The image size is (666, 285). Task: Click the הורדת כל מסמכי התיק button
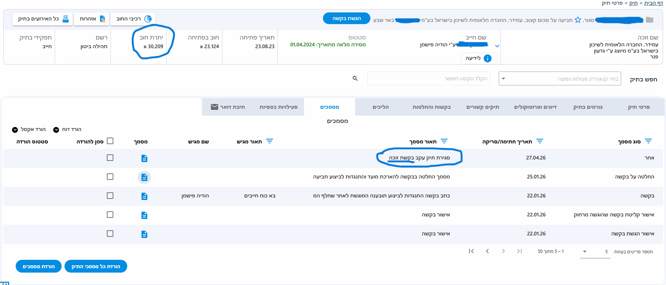[96, 266]
